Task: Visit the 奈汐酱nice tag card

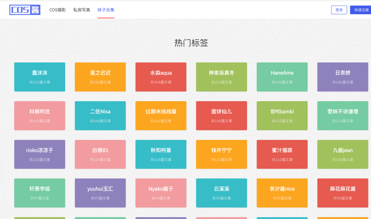Action: 282,193
